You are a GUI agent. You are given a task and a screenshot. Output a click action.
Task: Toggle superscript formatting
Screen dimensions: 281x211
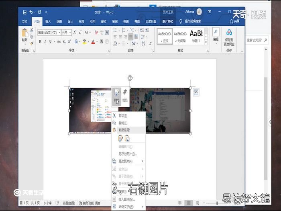pyautogui.click(x=69, y=42)
